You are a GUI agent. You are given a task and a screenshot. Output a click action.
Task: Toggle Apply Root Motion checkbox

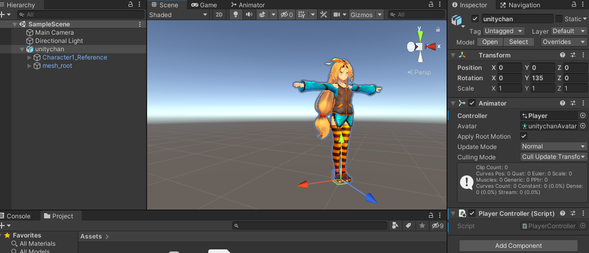tap(524, 136)
